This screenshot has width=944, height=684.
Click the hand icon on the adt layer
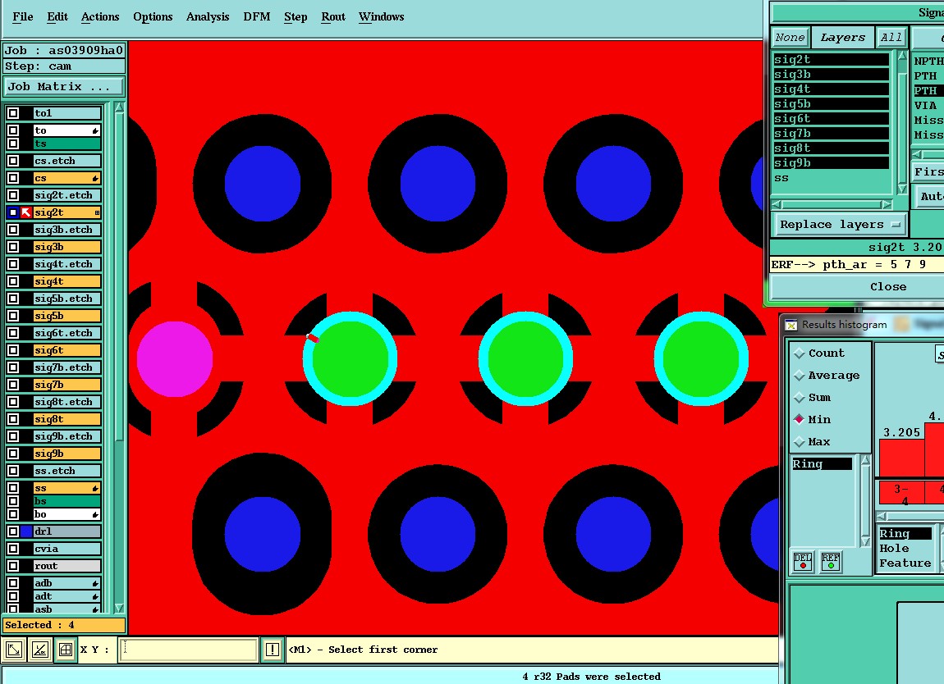click(95, 597)
